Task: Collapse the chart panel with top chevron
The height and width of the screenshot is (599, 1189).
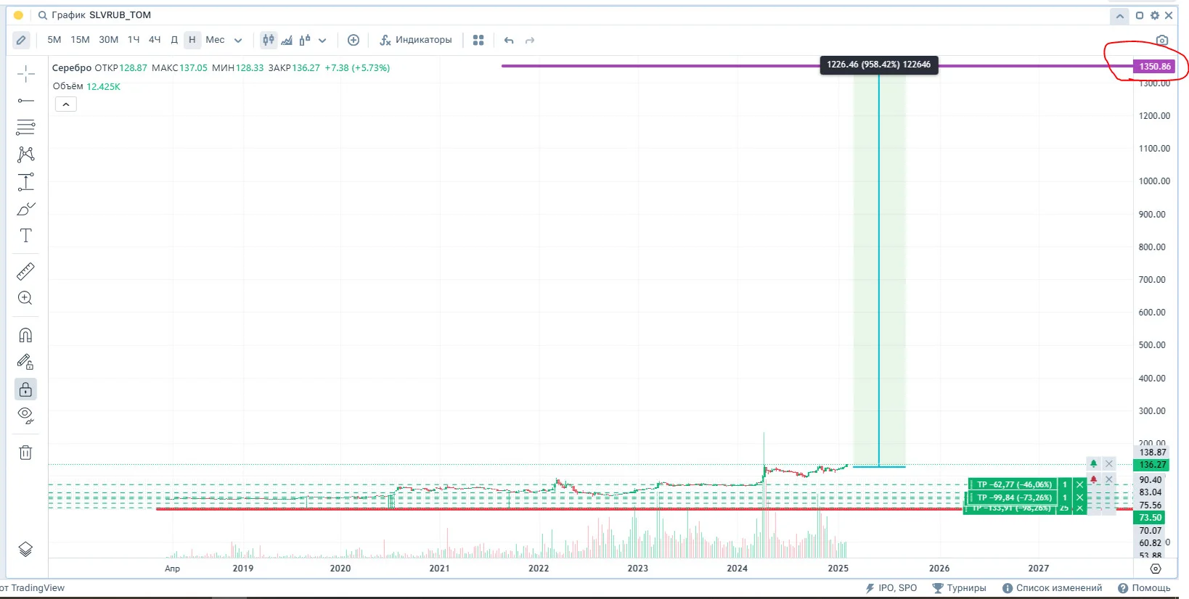Action: [x=1119, y=16]
